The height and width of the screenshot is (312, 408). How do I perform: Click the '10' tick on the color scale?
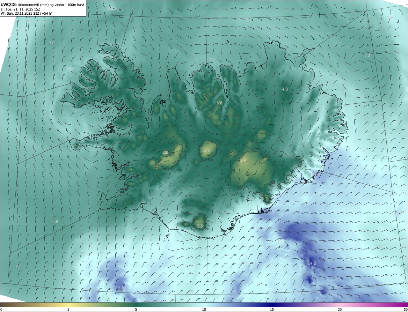click(204, 310)
